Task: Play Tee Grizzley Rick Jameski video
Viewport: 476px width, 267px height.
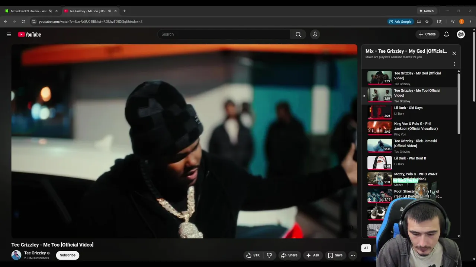Action: 409,146
